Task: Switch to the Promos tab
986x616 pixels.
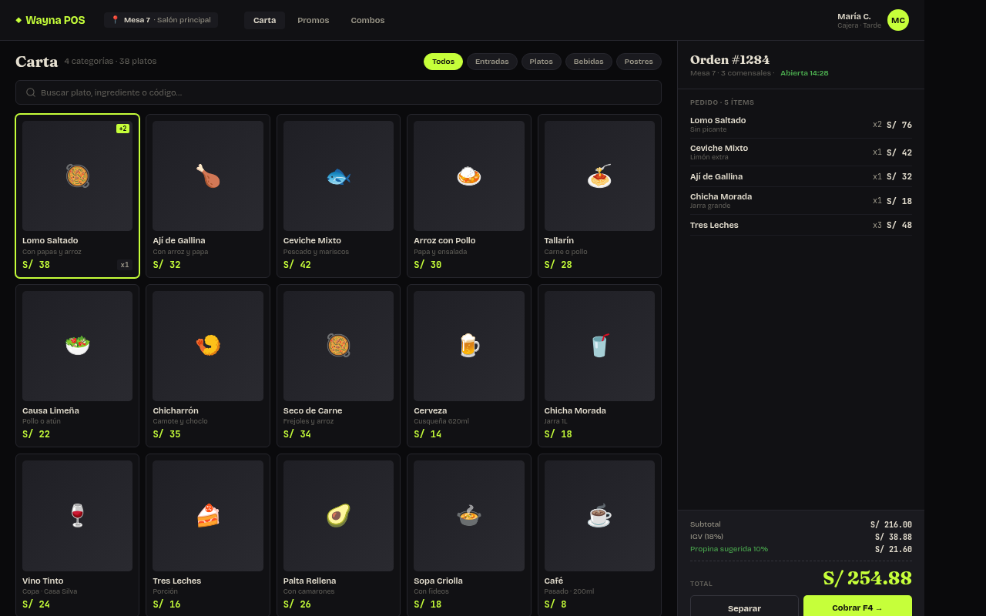Action: (x=314, y=20)
